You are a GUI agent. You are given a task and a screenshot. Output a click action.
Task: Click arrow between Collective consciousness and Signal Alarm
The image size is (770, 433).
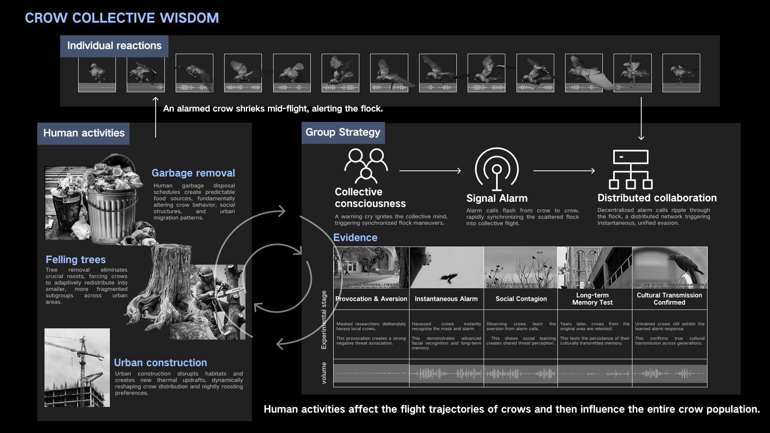tap(430, 171)
